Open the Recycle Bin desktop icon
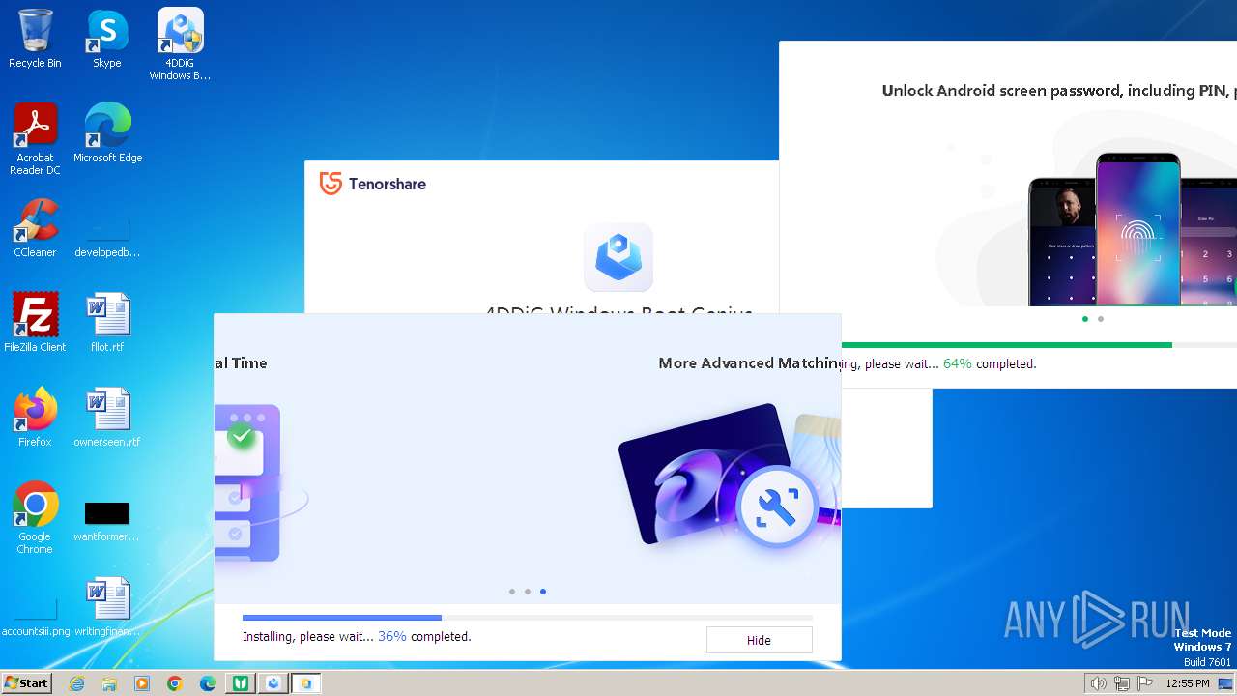This screenshot has height=696, width=1237. pos(35,39)
